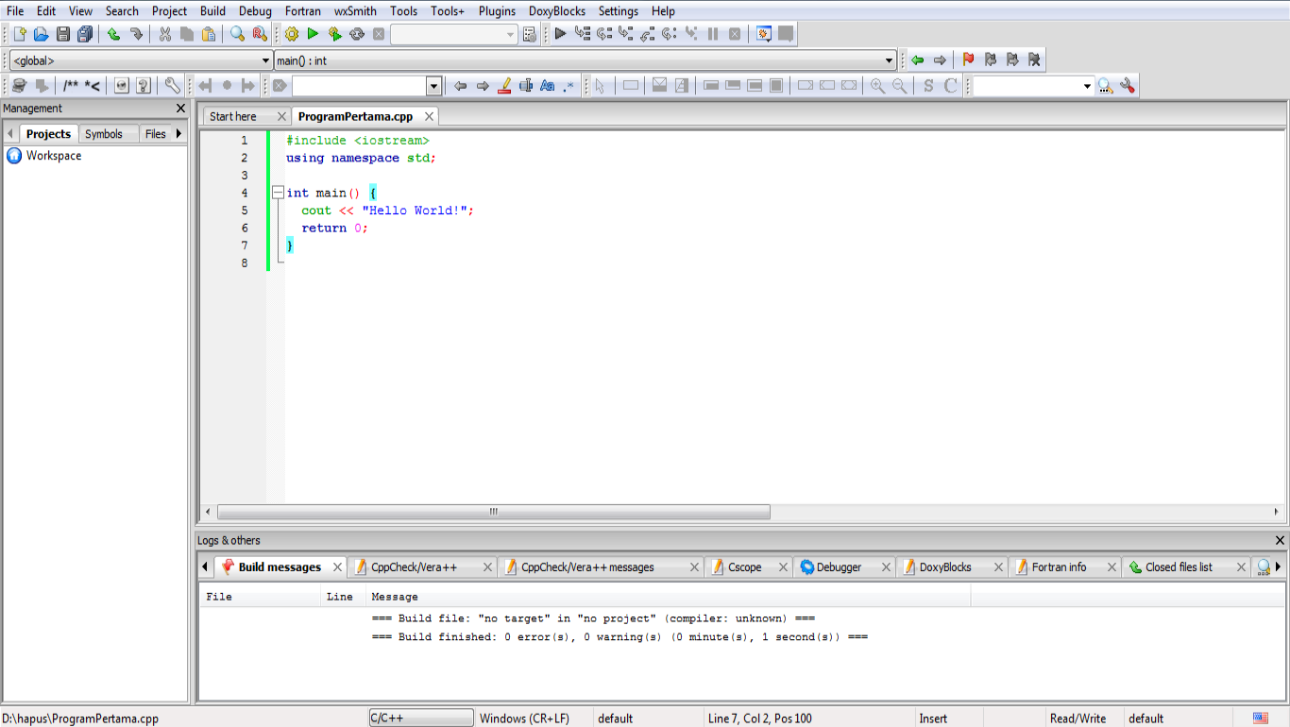Viewport: 1290px width, 727px height.
Task: Select the Start here tab
Action: pyautogui.click(x=233, y=115)
